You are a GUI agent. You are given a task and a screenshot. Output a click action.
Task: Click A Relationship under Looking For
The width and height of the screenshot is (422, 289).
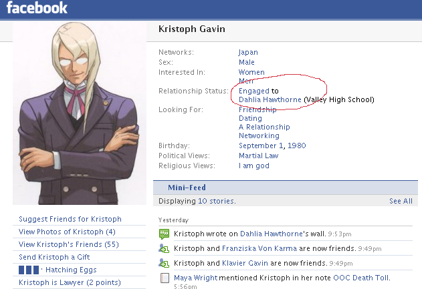coord(264,127)
